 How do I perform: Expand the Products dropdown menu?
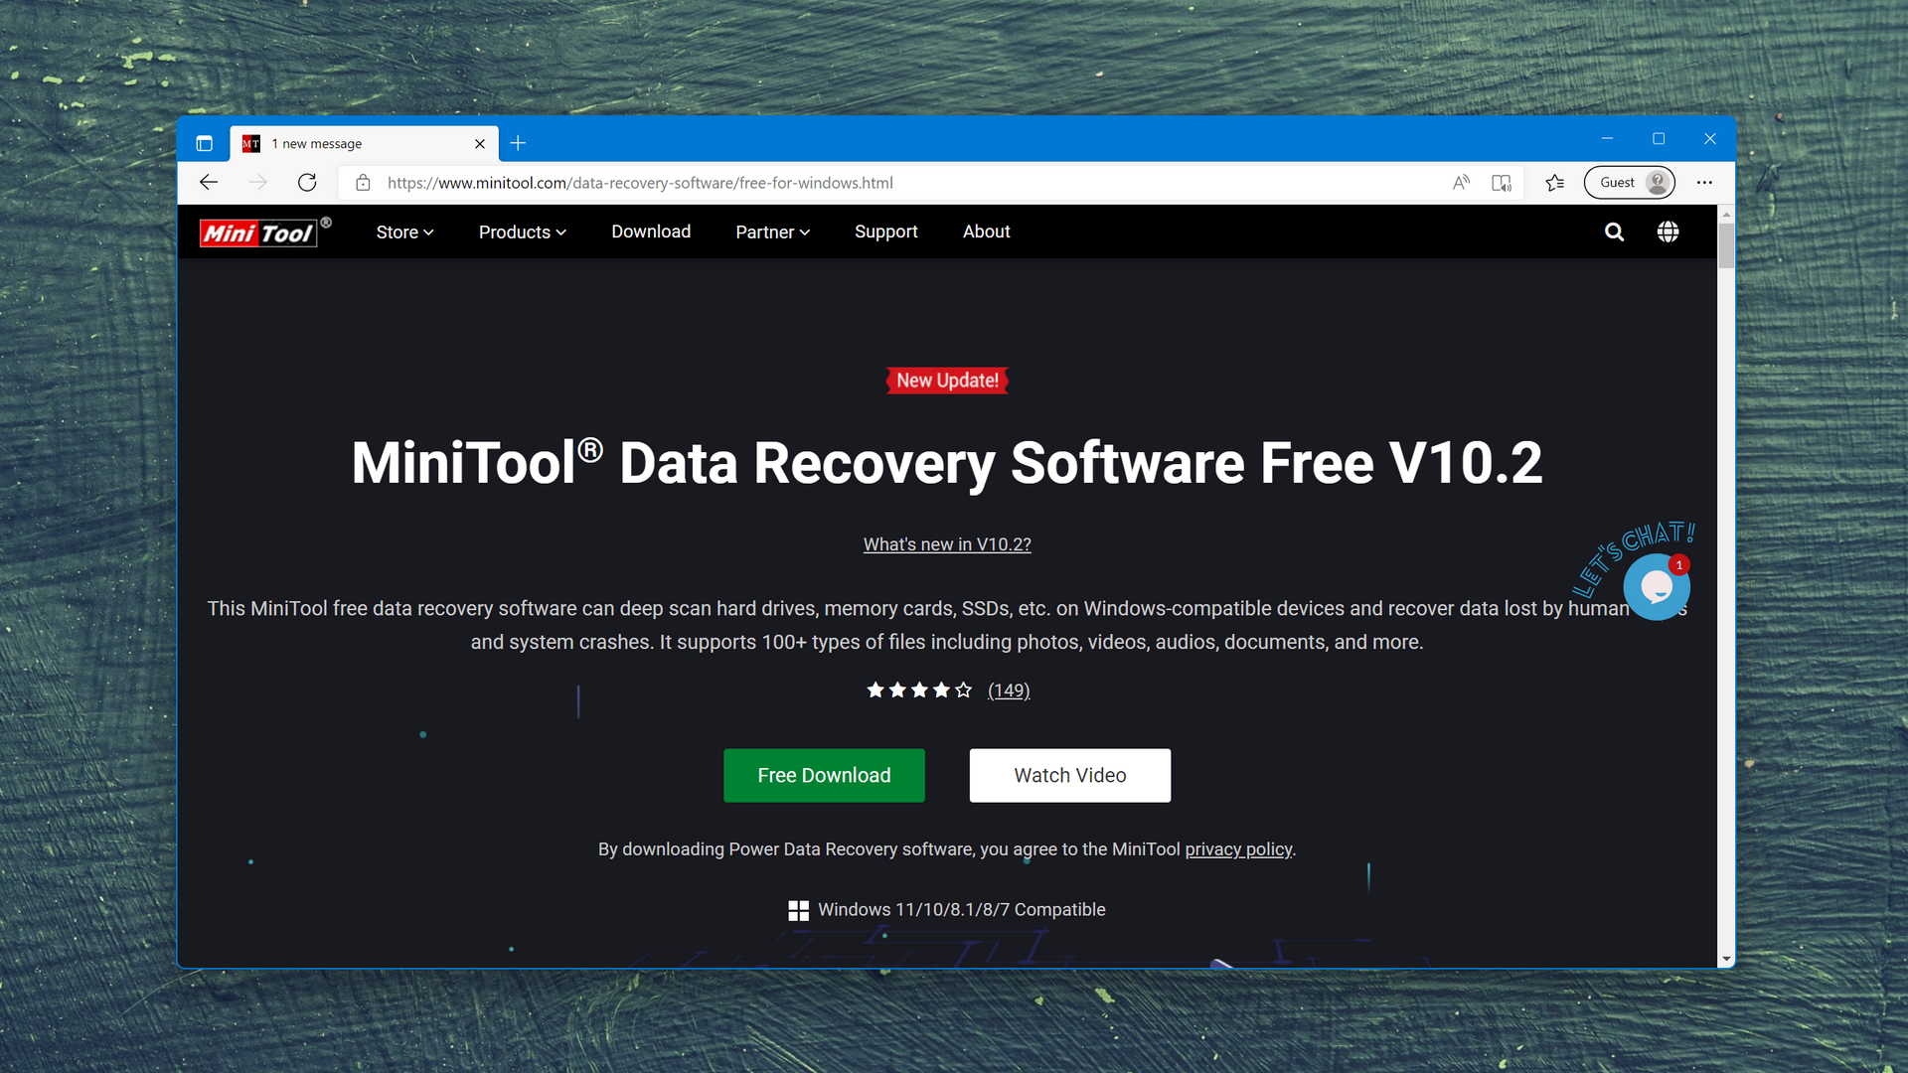pos(522,231)
